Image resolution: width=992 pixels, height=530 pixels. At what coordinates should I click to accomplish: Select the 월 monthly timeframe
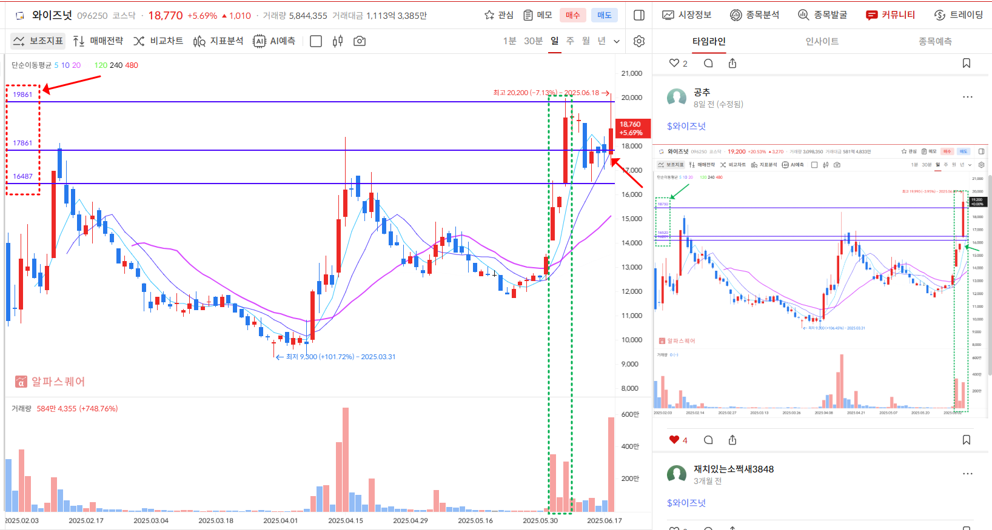coord(586,41)
